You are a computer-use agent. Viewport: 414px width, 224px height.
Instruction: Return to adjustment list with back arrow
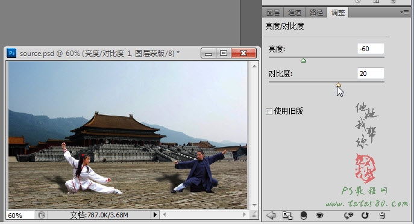tap(271, 216)
